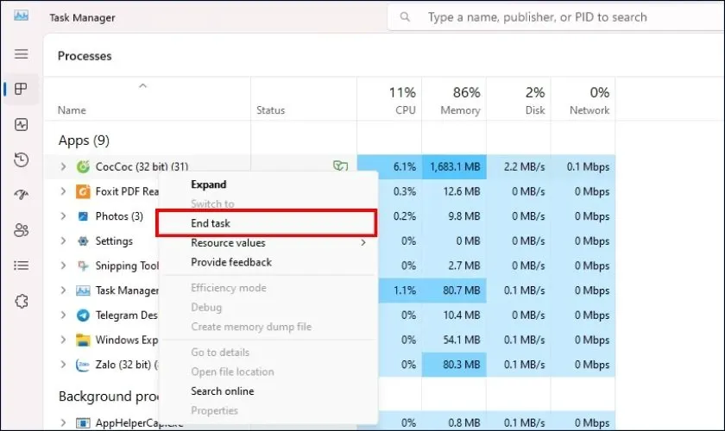Screen dimensions: 725x431
Task: Click the search box for name or PID
Action: (x=555, y=17)
